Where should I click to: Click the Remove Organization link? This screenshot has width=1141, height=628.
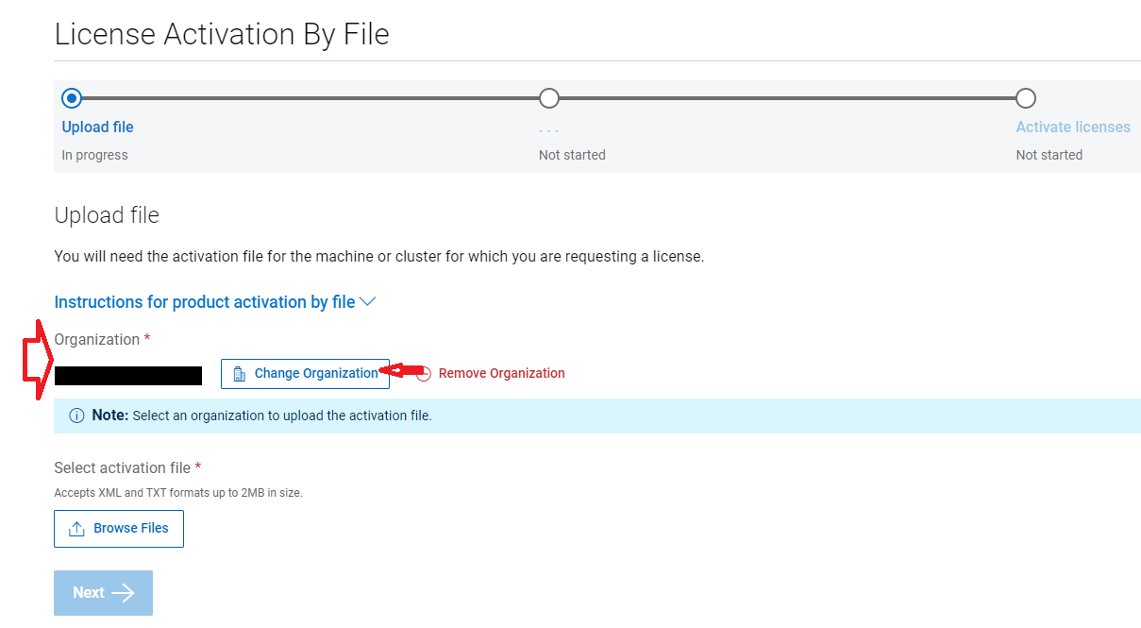coord(501,374)
